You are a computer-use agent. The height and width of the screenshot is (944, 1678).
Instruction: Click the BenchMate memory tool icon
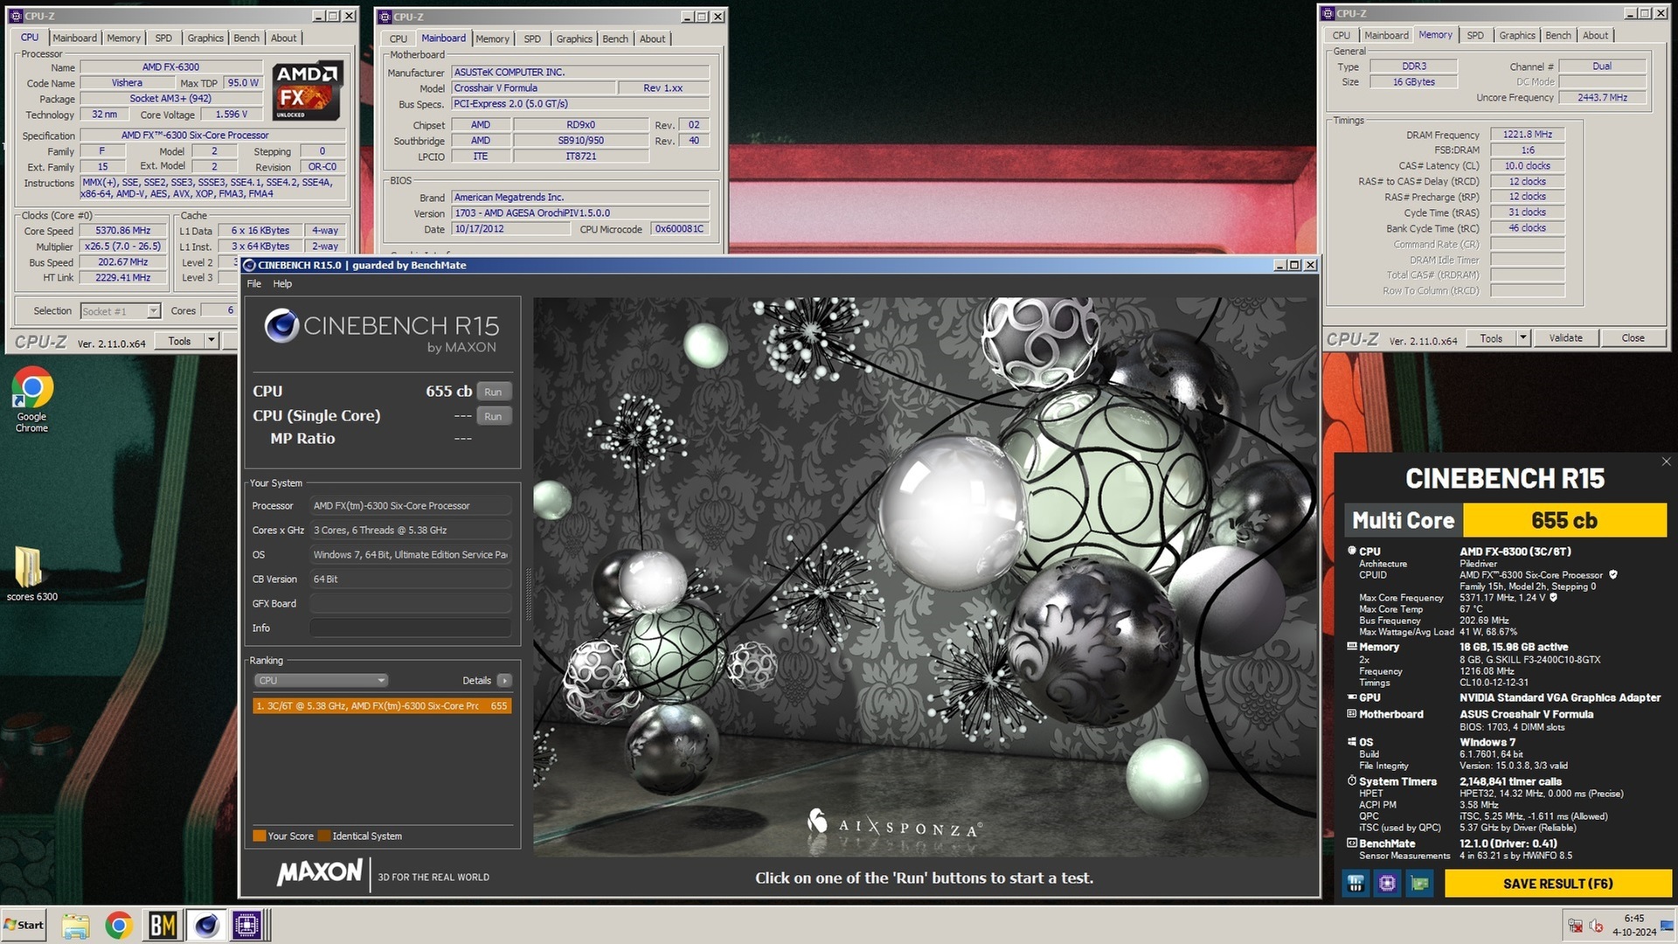pos(1356,884)
